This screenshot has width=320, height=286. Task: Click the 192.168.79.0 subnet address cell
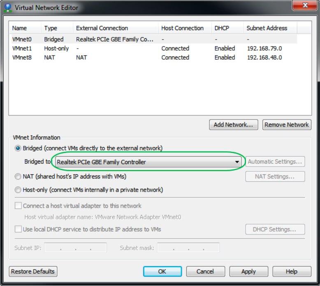point(264,49)
